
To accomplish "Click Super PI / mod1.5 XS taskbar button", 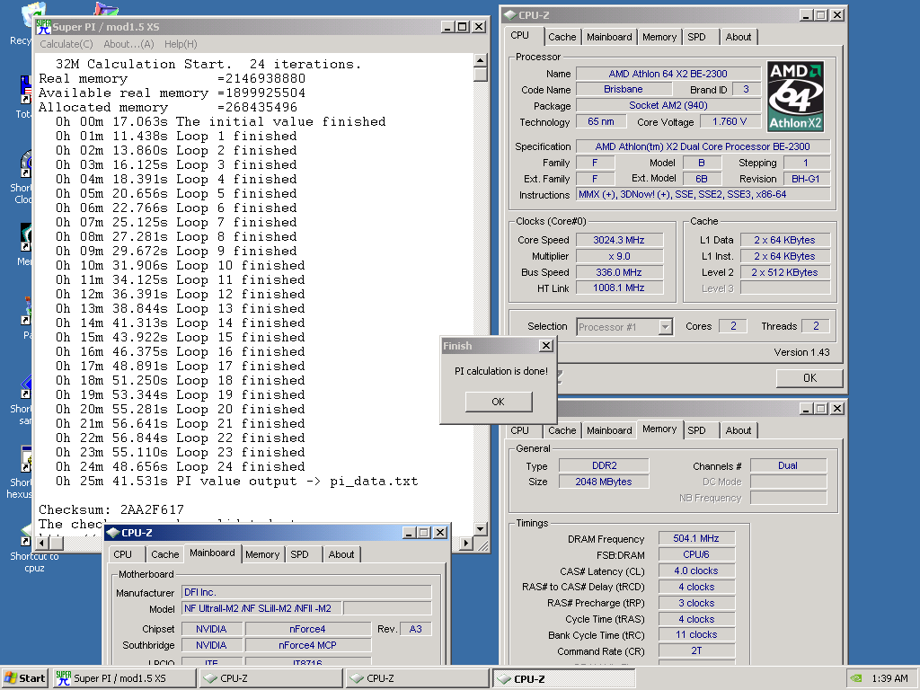I will (x=124, y=678).
